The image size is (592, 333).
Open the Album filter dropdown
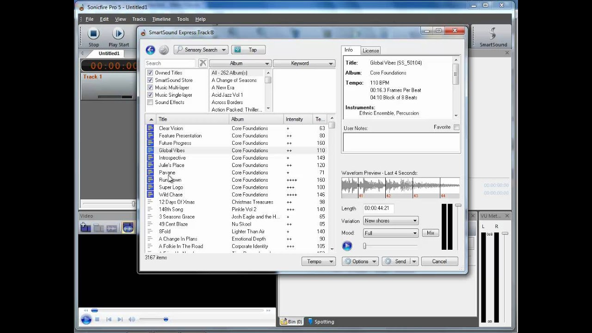click(240, 63)
